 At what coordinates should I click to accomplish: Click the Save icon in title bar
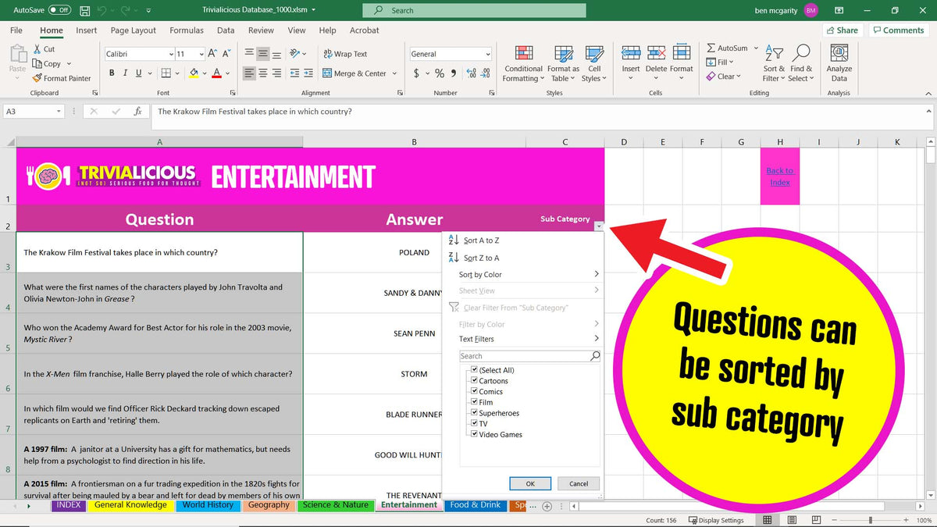coord(84,10)
